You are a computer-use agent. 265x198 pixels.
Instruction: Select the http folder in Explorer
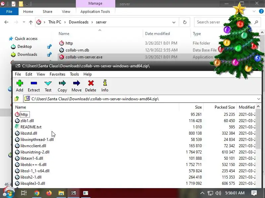69,43
